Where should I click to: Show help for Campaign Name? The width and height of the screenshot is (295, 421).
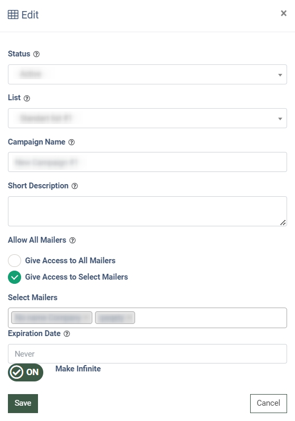click(x=71, y=142)
